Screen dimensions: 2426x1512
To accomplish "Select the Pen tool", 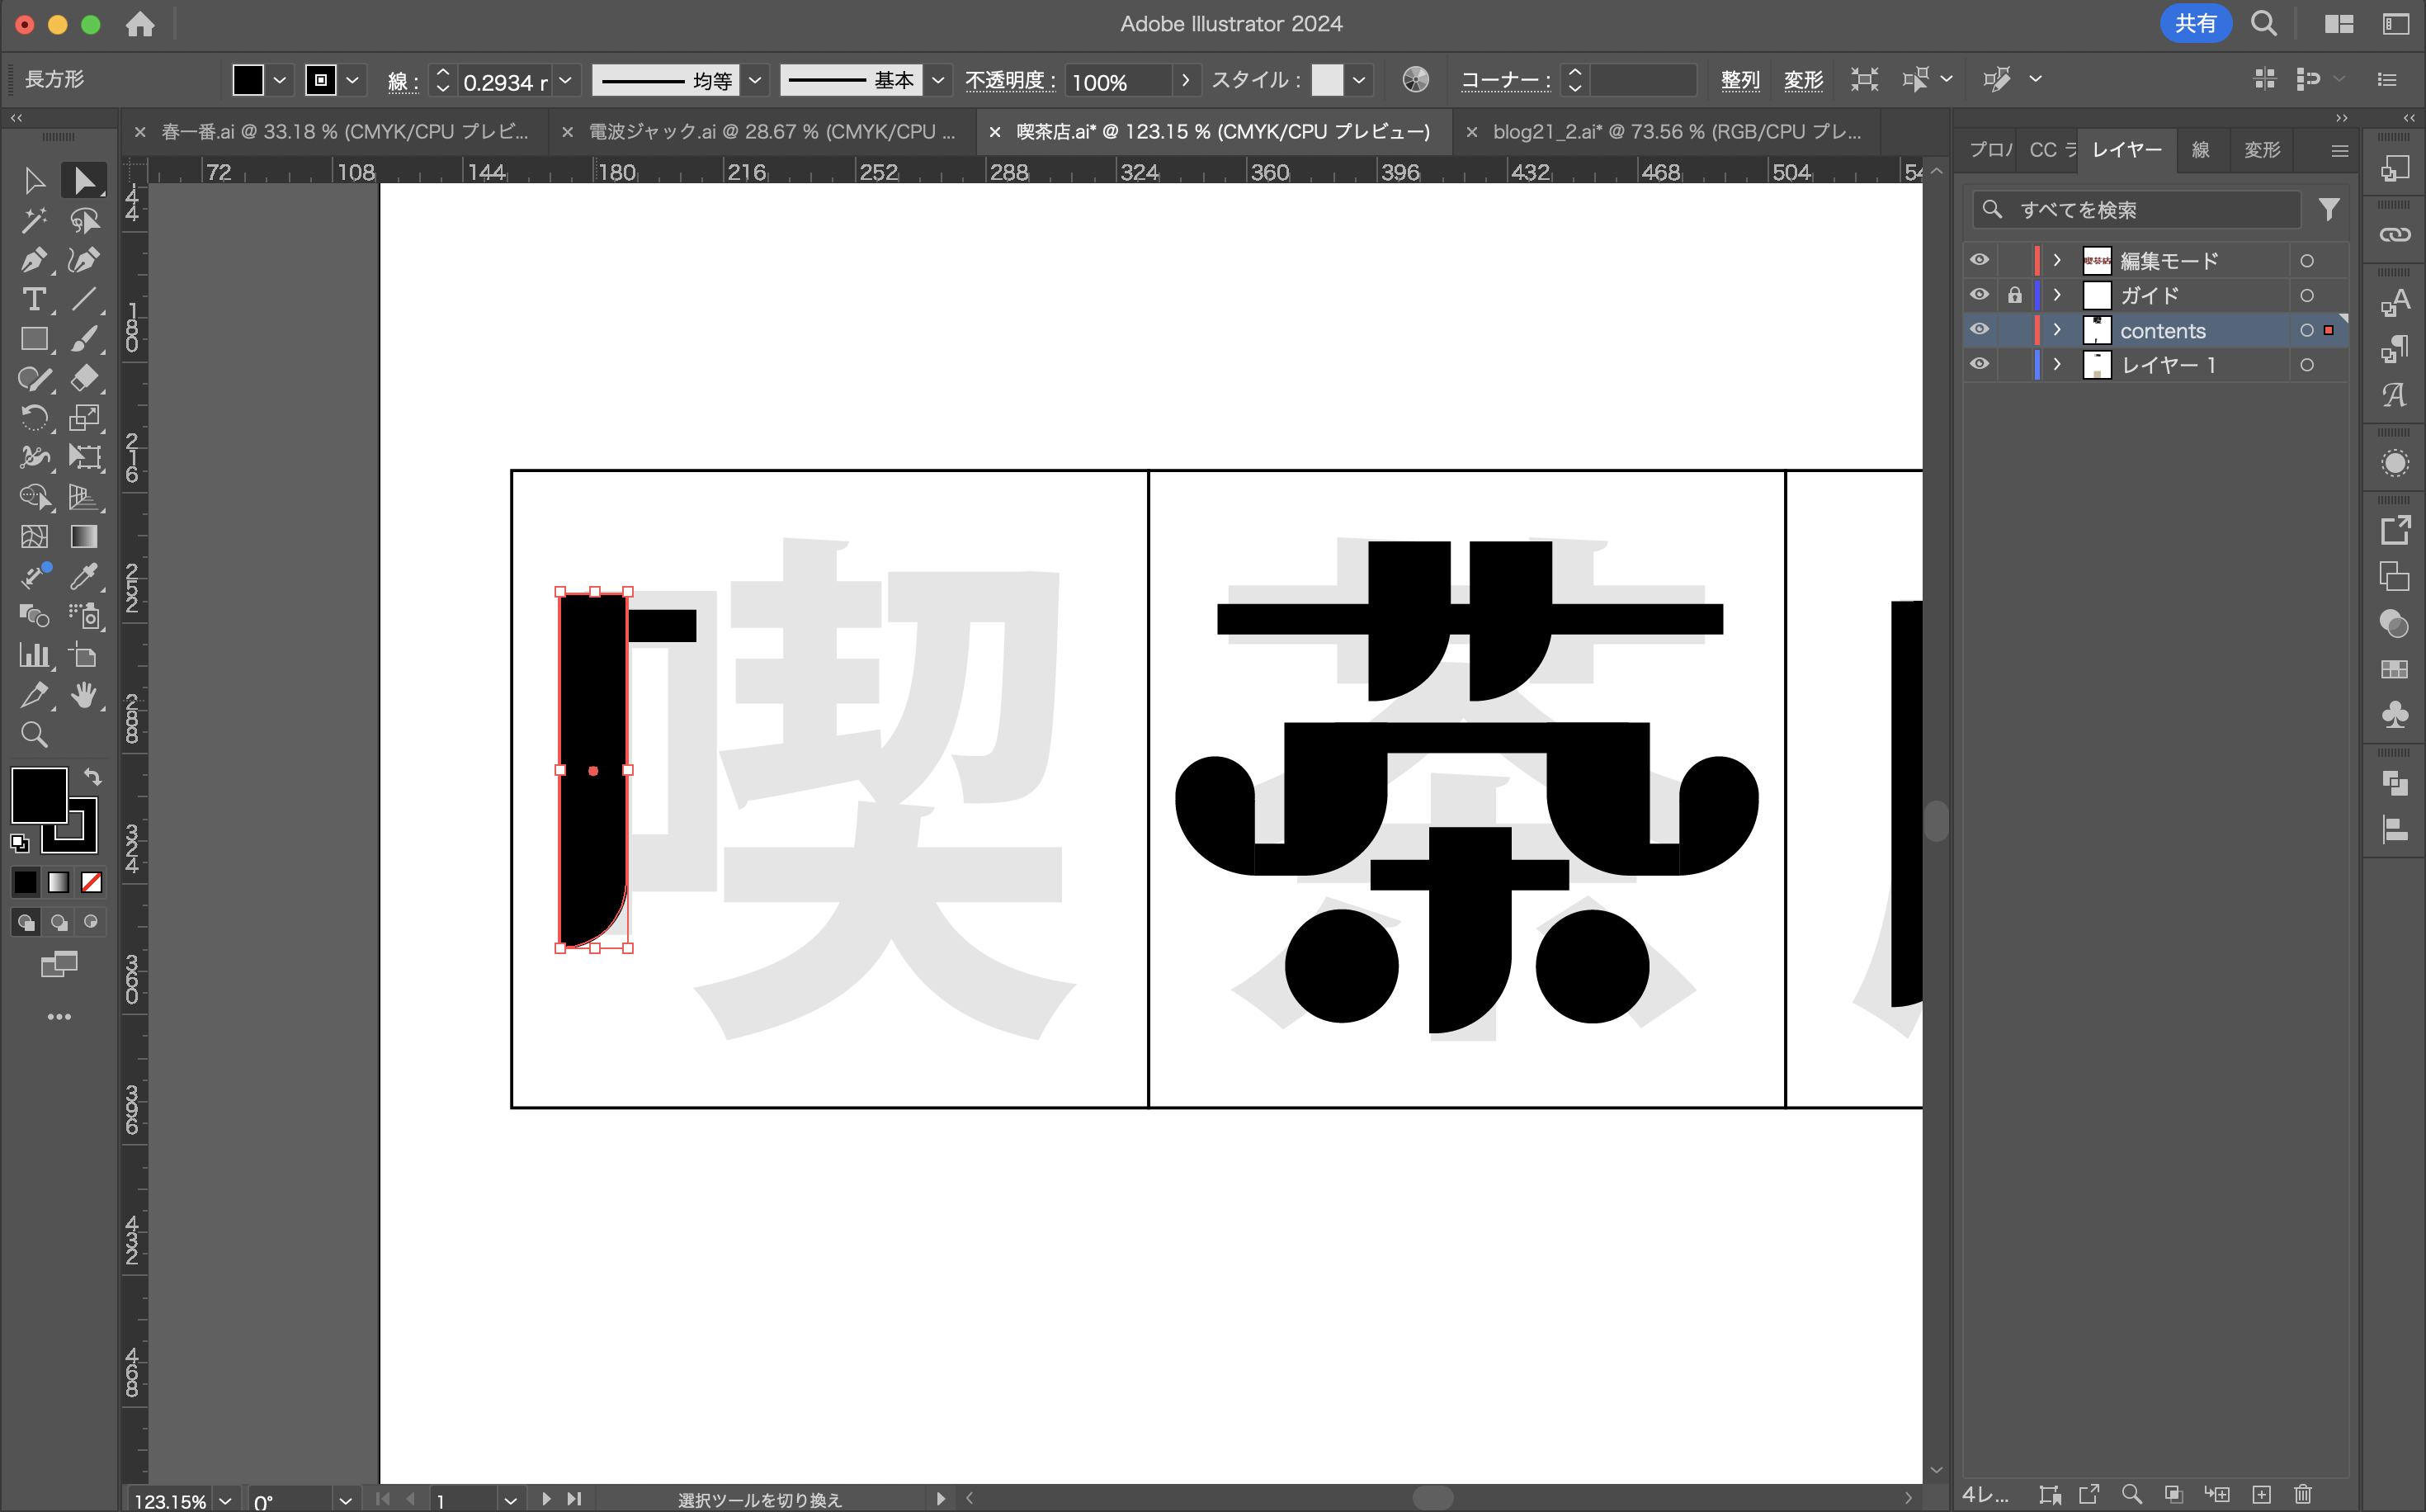I will tap(33, 260).
